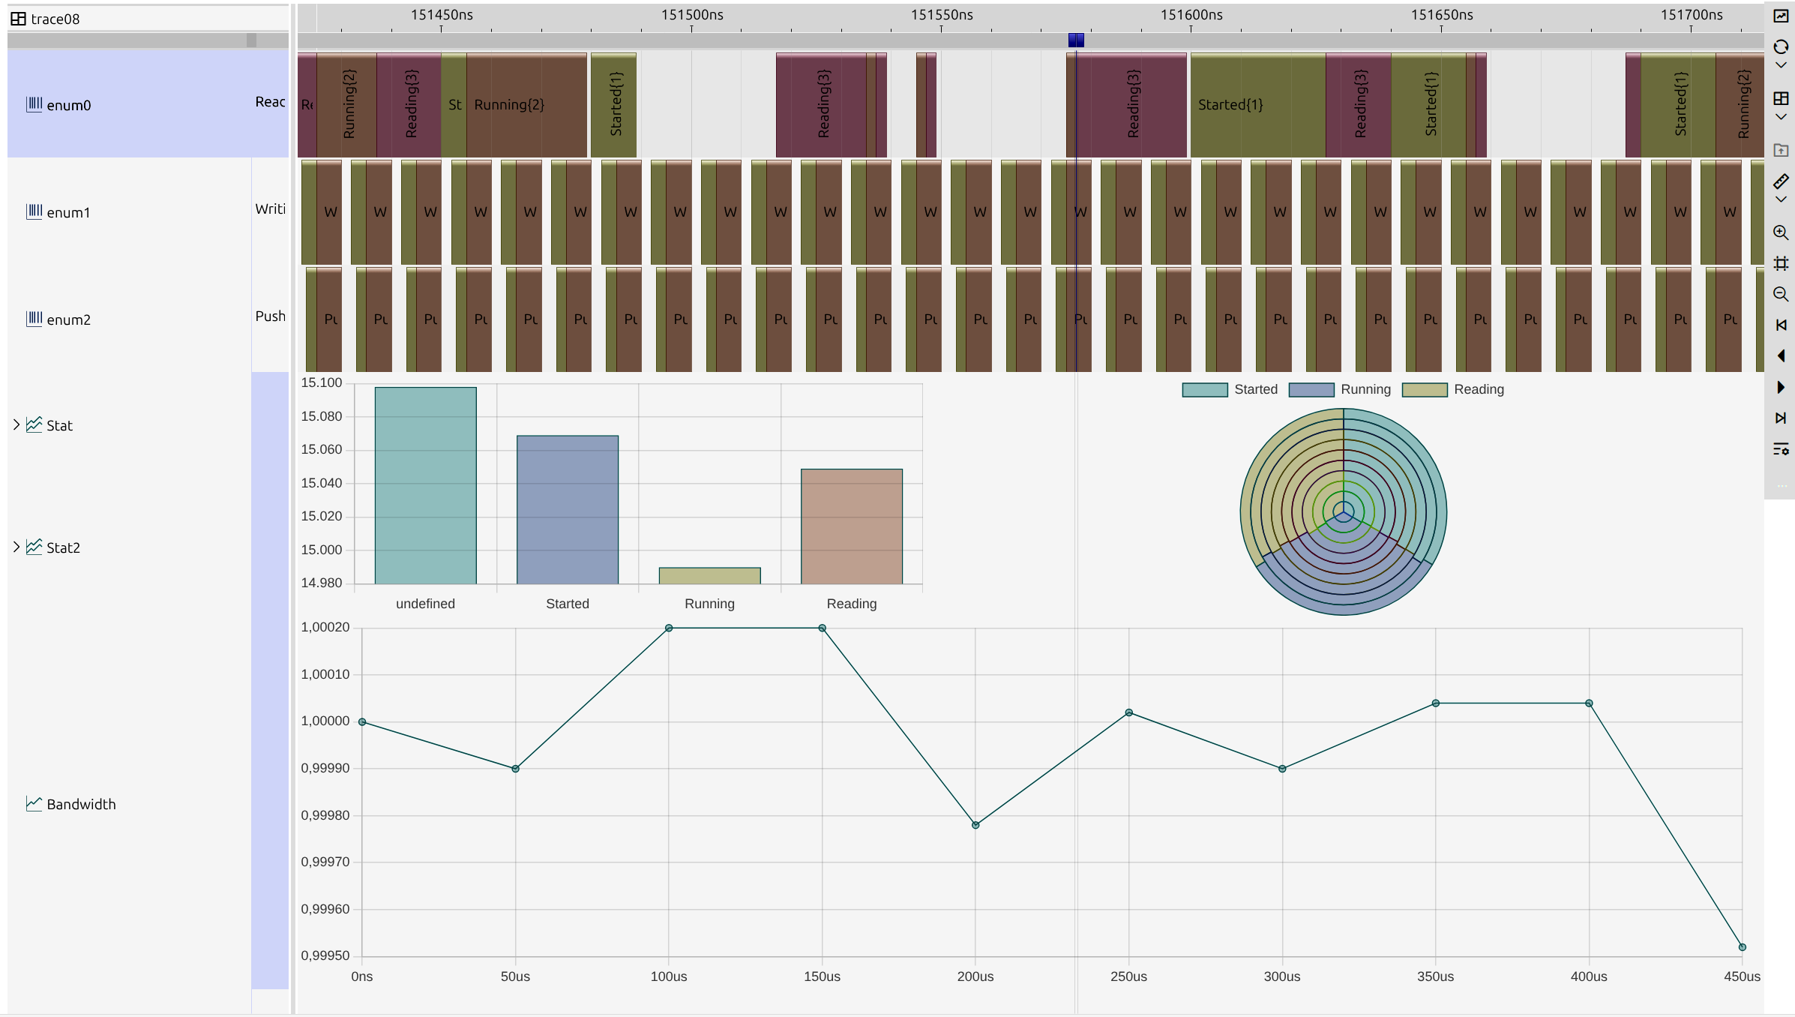Image resolution: width=1795 pixels, height=1017 pixels.
Task: Open the list settings icon
Action: click(x=1781, y=449)
